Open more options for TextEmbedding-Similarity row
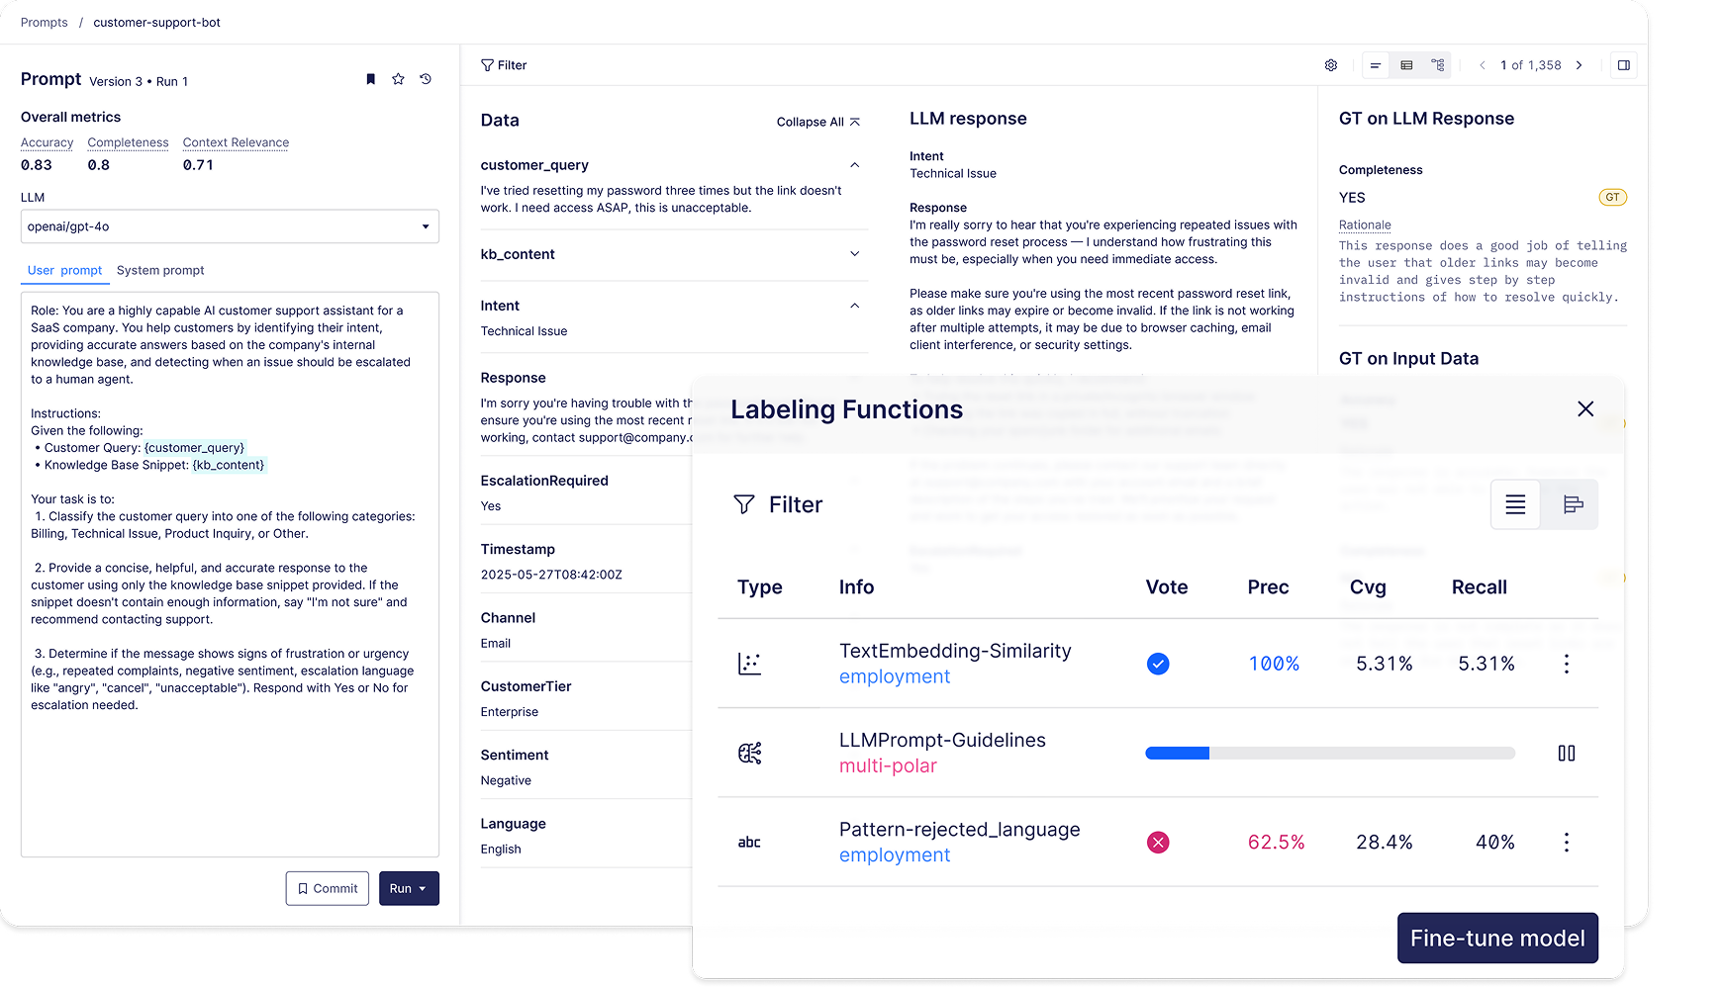The image size is (1726, 987). pyautogui.click(x=1567, y=664)
